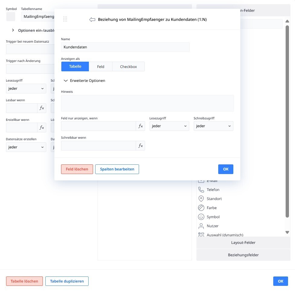The height and width of the screenshot is (291, 295).
Task: Select 'Feld' display option
Action: click(101, 66)
